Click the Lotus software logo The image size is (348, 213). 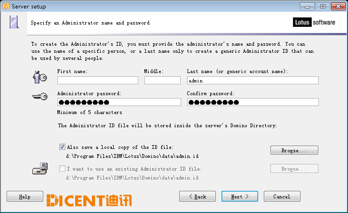click(314, 22)
